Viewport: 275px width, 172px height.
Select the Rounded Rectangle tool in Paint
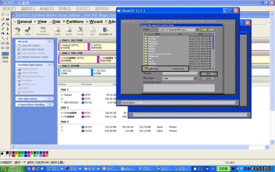click(8, 48)
